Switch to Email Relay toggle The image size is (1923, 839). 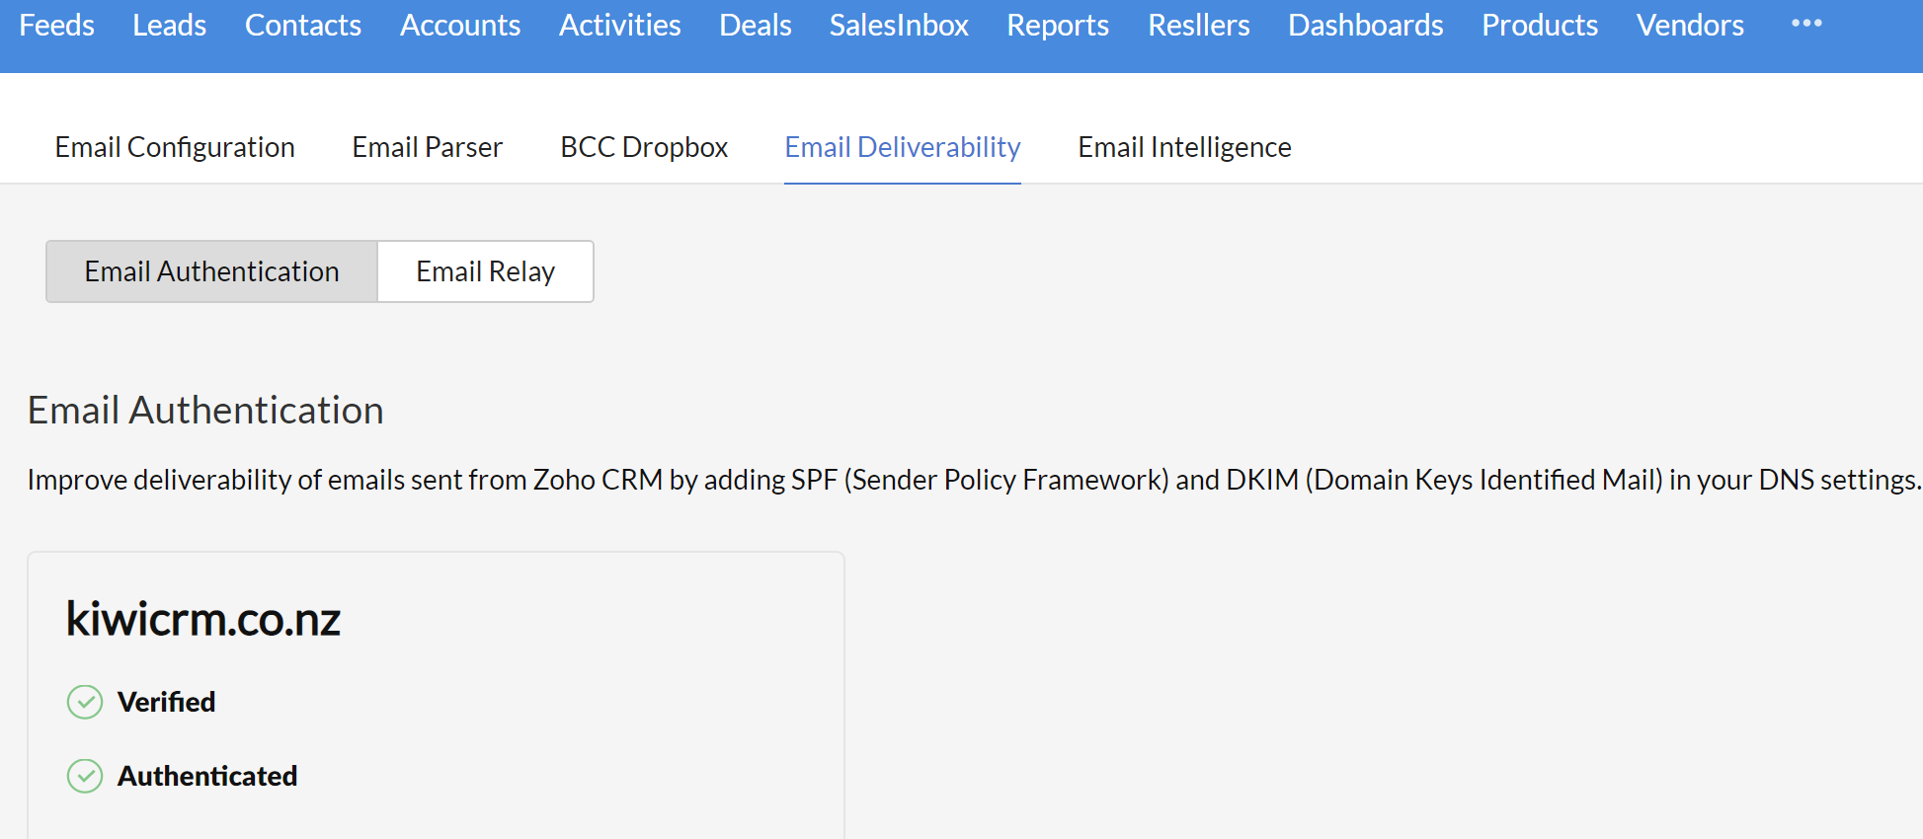(485, 271)
